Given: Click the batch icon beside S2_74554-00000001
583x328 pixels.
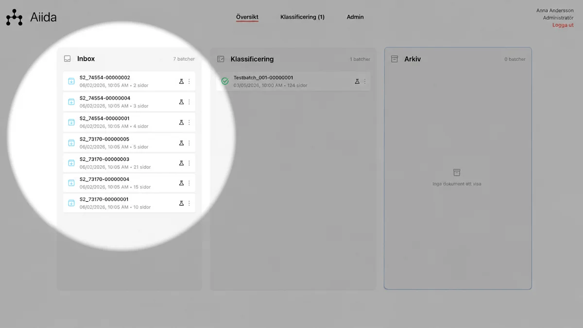Looking at the screenshot, I should coord(71,122).
